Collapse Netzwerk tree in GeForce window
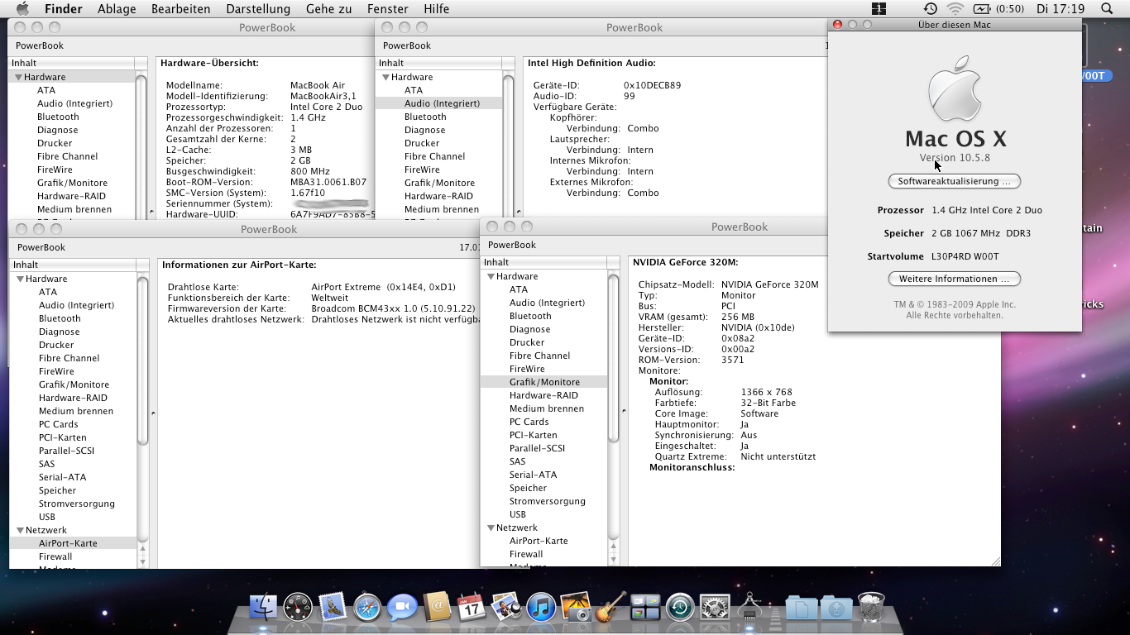 point(491,528)
